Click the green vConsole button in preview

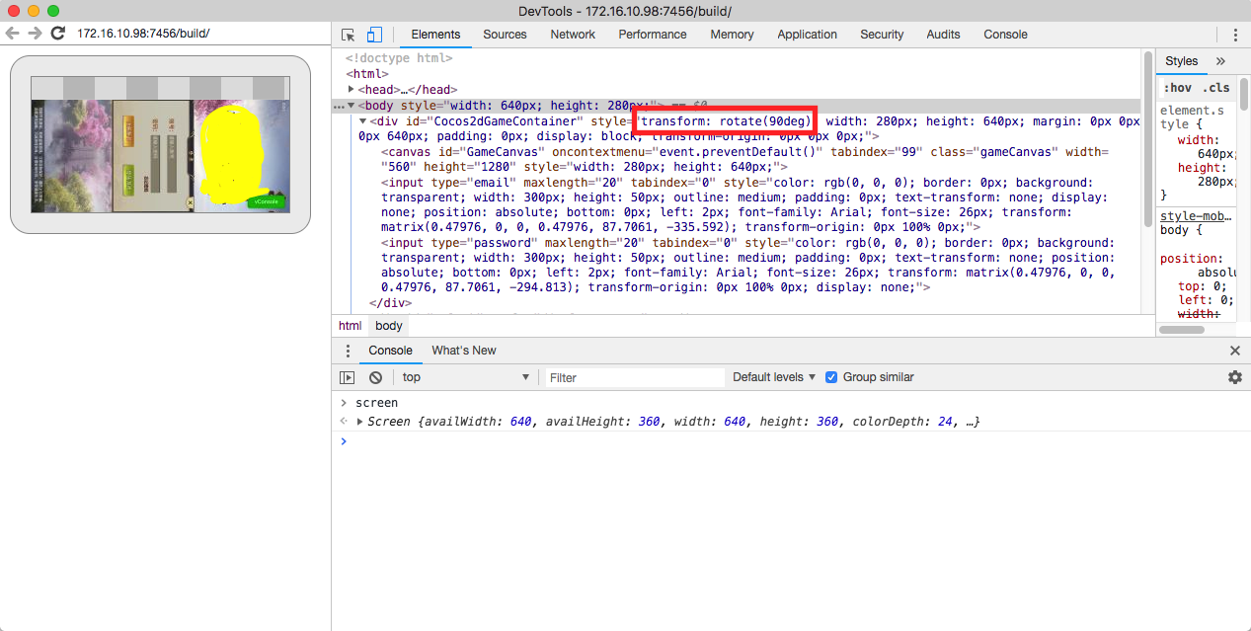(x=267, y=201)
